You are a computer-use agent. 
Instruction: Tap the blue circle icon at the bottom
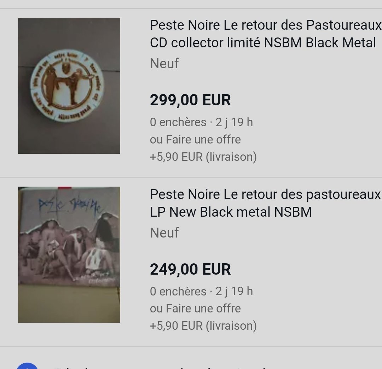pos(27,366)
